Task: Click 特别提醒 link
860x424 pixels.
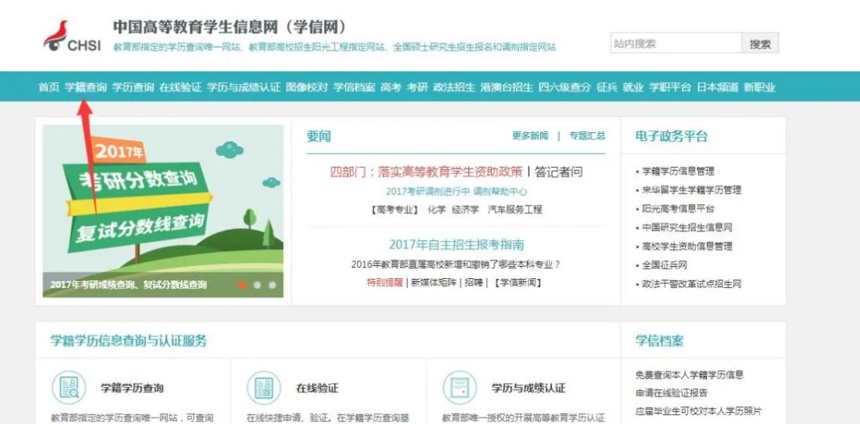Action: point(384,282)
